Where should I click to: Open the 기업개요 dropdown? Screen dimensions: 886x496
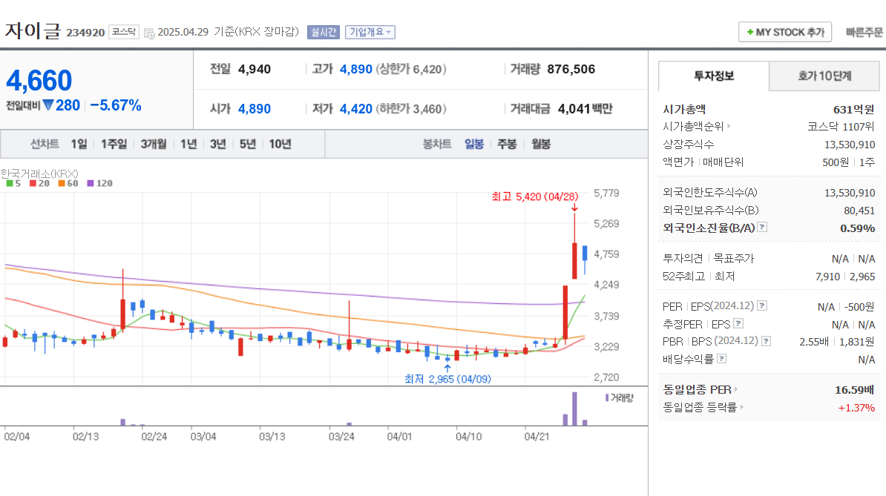click(x=370, y=32)
